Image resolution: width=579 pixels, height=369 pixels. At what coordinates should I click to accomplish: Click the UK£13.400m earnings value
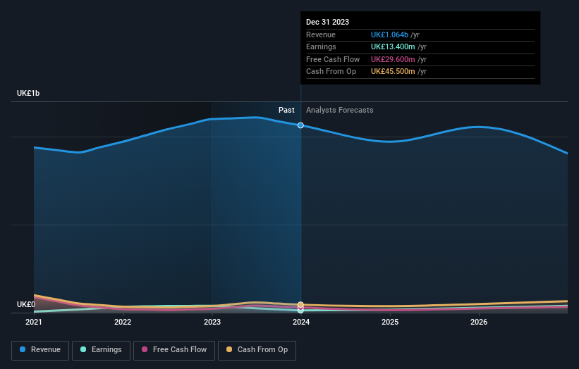pyautogui.click(x=393, y=46)
